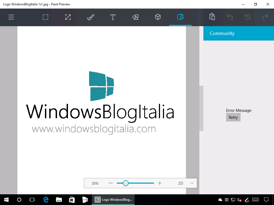Open the History clock icon
This screenshot has width=274, height=205.
pos(248,17)
